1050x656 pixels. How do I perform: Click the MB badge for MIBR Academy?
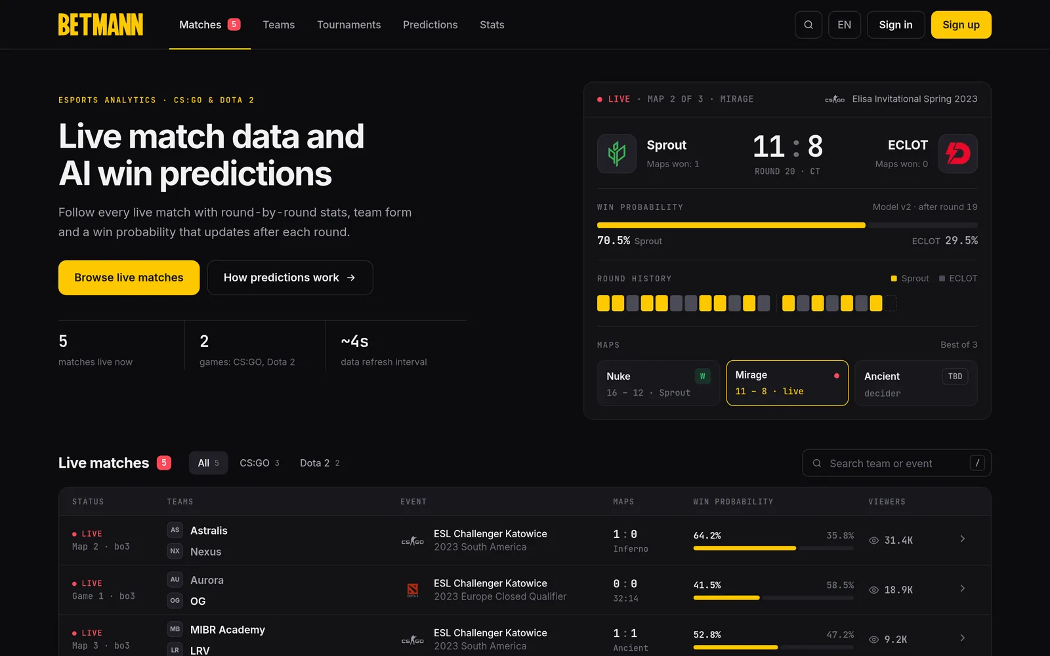[x=175, y=629]
